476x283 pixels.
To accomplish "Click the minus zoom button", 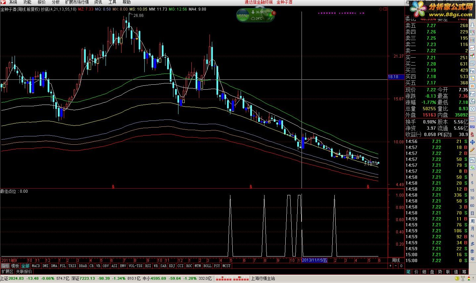I will coord(396,266).
